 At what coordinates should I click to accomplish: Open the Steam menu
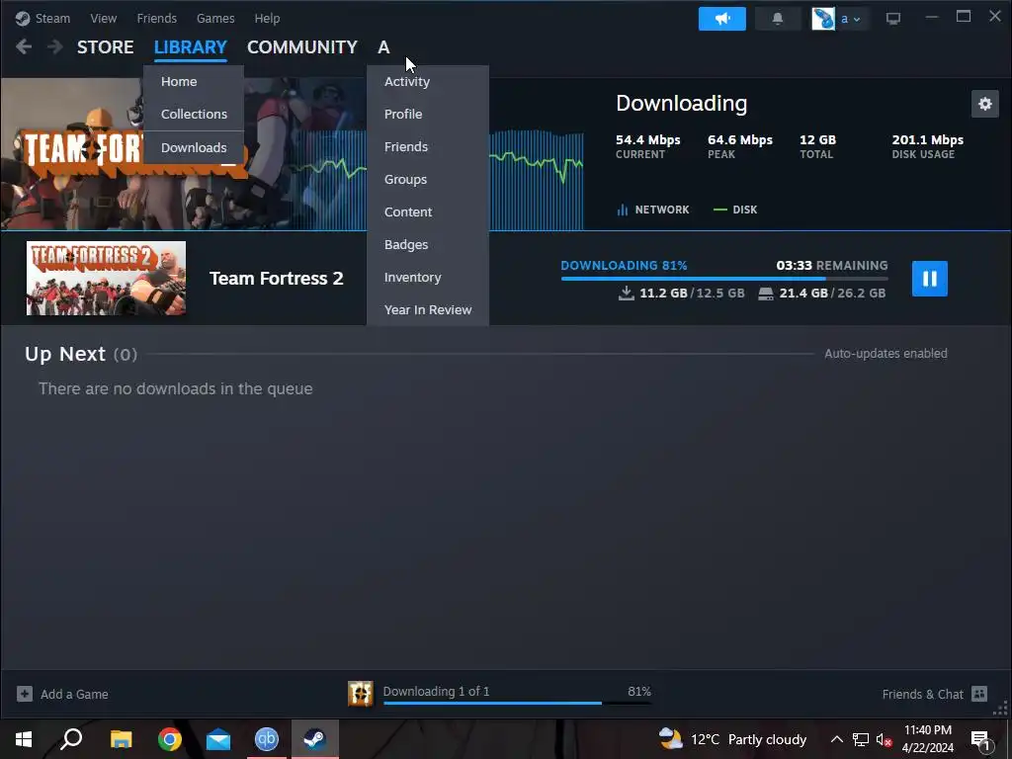(x=52, y=18)
